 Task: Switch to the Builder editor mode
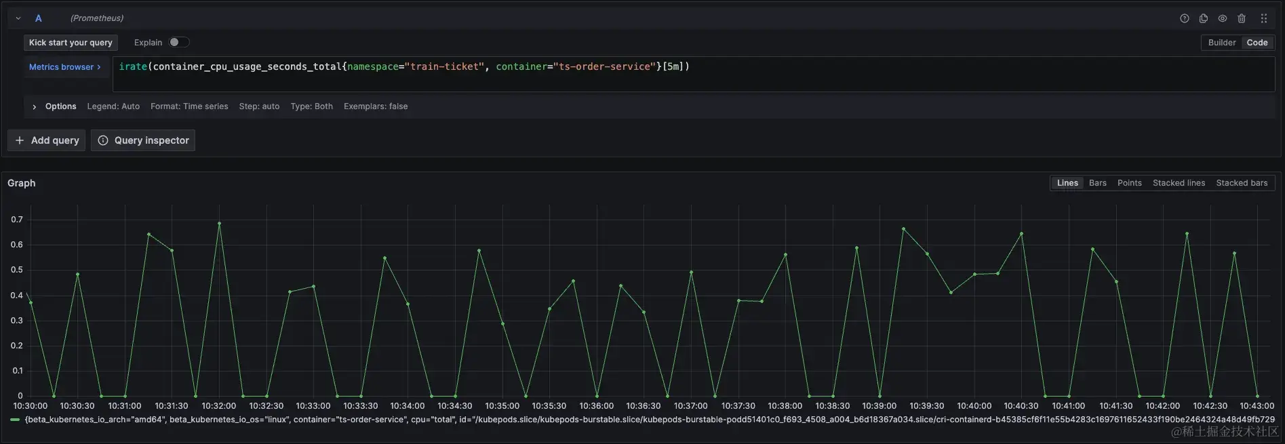point(1221,43)
